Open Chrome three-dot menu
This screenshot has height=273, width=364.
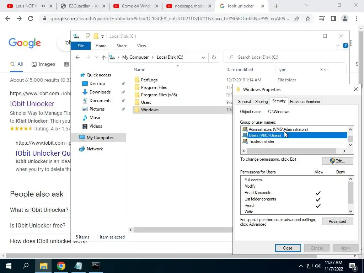pos(356,18)
